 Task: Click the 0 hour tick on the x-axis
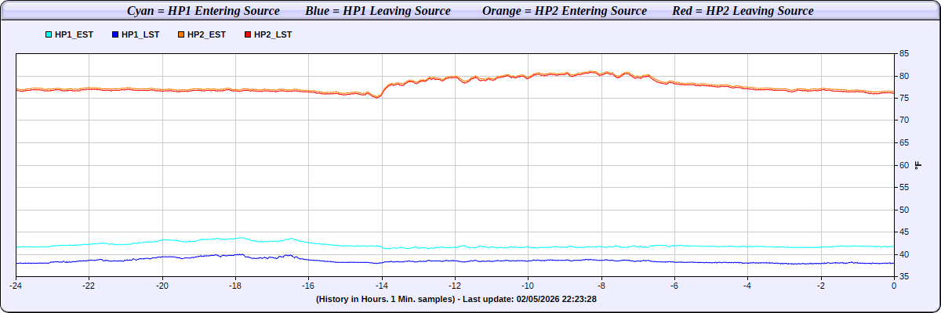tap(894, 286)
